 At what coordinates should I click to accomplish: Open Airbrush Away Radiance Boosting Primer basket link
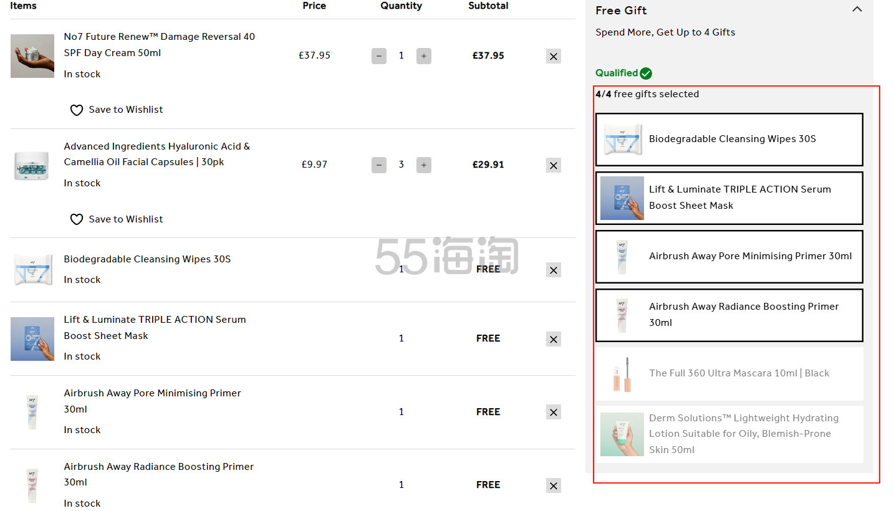tap(158, 474)
